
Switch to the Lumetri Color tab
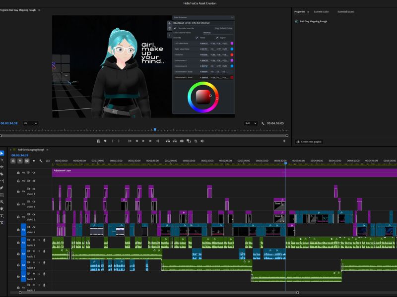321,11
